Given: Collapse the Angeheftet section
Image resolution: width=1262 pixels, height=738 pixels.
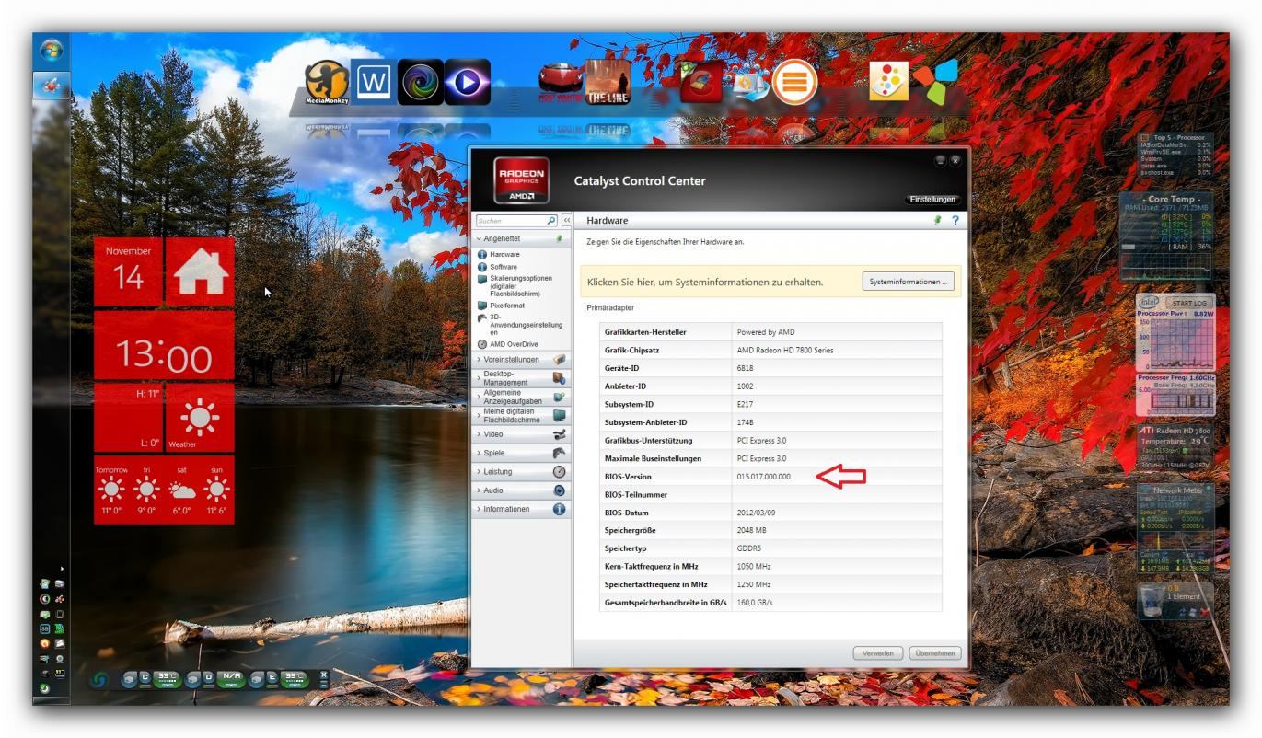Looking at the screenshot, I should pos(522,238).
